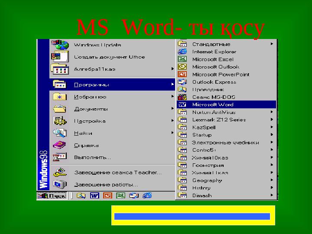
Task: Expand the Программы submenu arrow
Action: (x=172, y=84)
